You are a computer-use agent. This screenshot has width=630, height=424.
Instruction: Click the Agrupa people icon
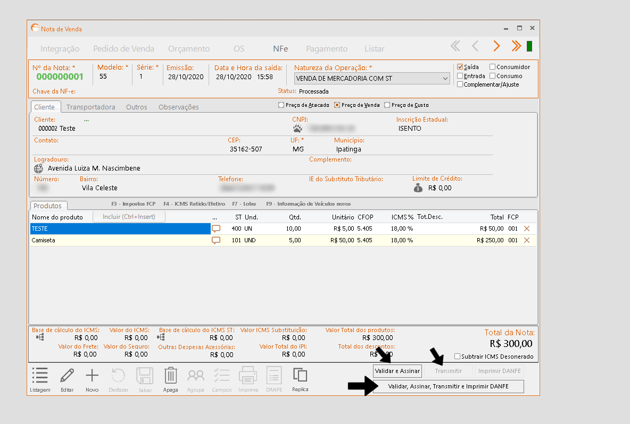pos(196,376)
